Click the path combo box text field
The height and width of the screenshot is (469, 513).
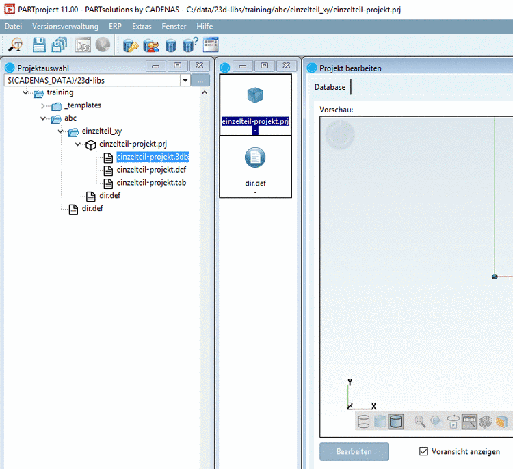(92, 80)
